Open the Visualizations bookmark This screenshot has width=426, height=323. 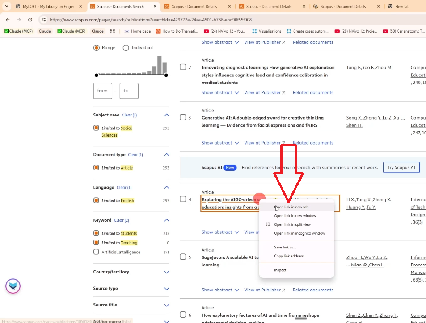point(266,31)
